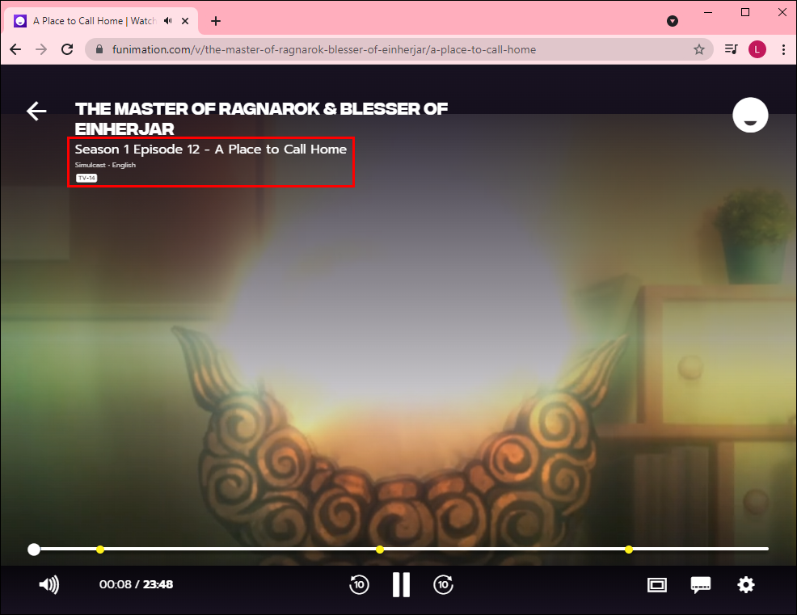Screen dimensions: 797x615
Task: Open subtitles and captions menu
Action: tap(701, 585)
